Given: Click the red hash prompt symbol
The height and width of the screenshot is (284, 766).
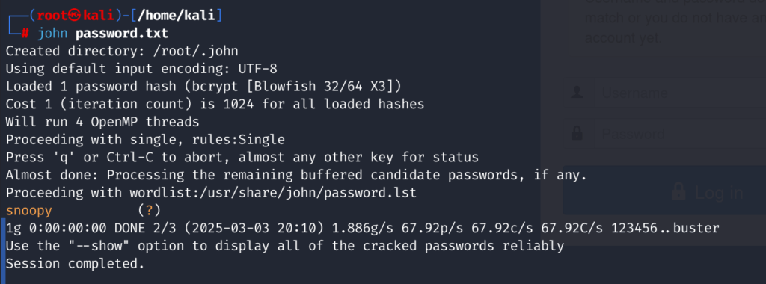Looking at the screenshot, I should (25, 34).
